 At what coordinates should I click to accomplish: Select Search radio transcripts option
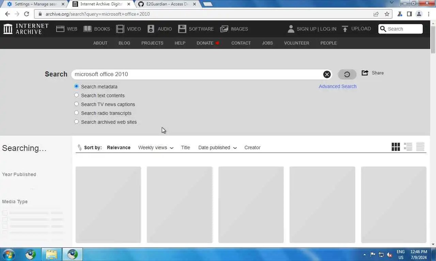[76, 113]
